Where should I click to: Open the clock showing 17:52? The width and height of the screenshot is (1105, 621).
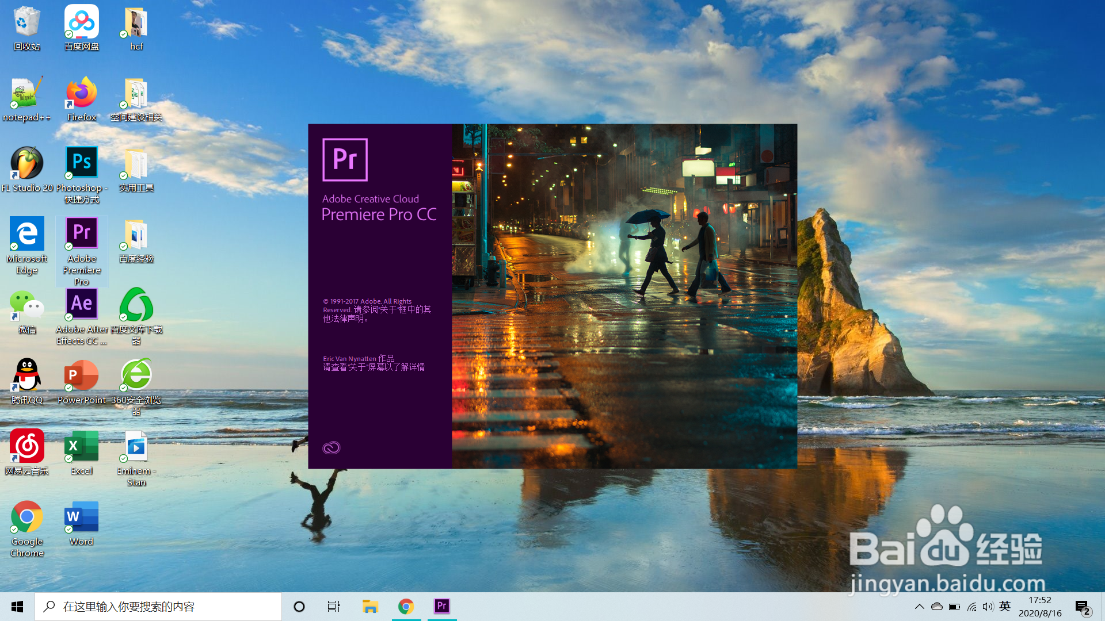[1040, 607]
